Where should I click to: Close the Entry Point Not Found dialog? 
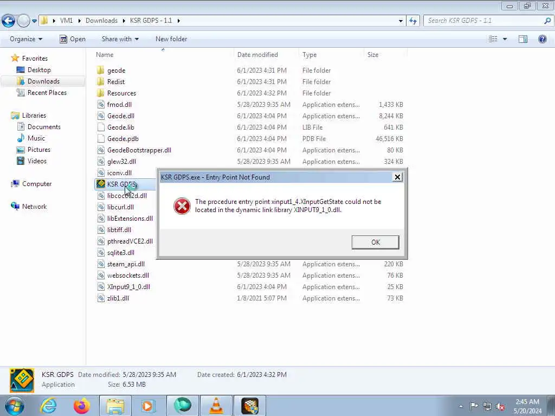397,177
